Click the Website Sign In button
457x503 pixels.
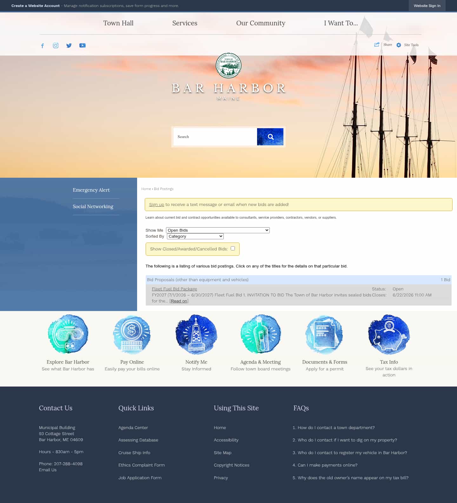coord(427,6)
